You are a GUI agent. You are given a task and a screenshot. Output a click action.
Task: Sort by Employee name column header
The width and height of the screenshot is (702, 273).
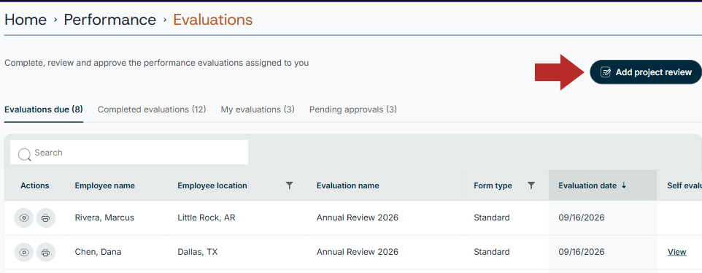(105, 185)
